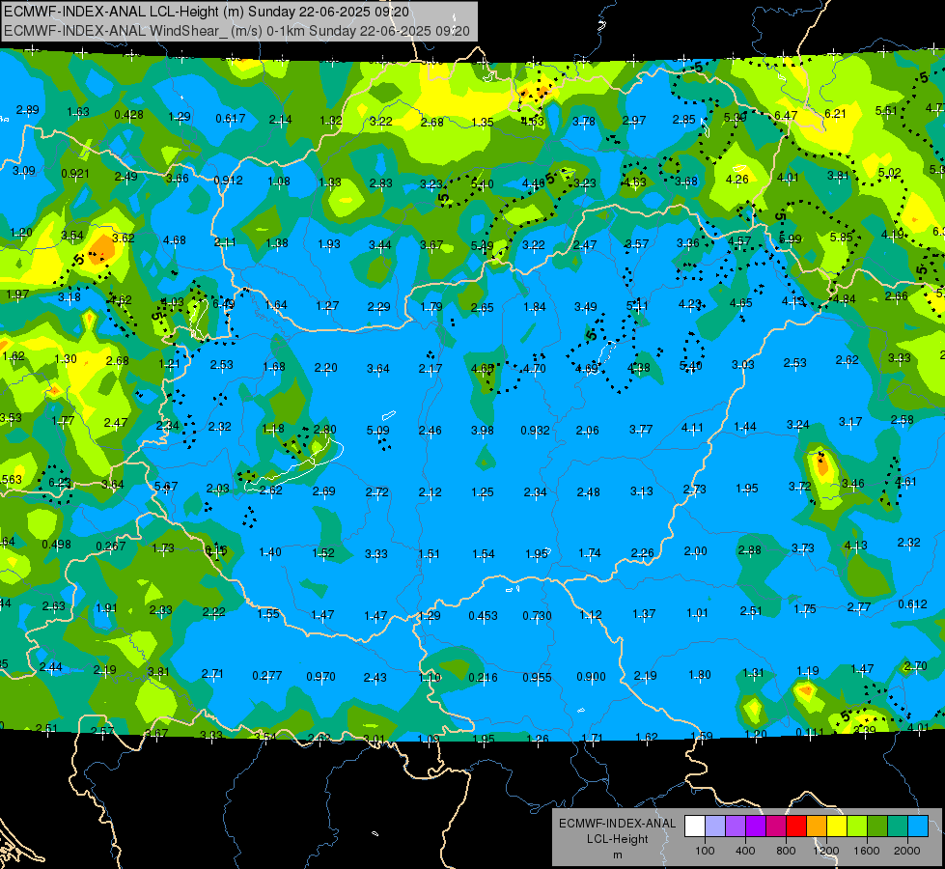Click the wind shear value '0.453'

coord(484,615)
